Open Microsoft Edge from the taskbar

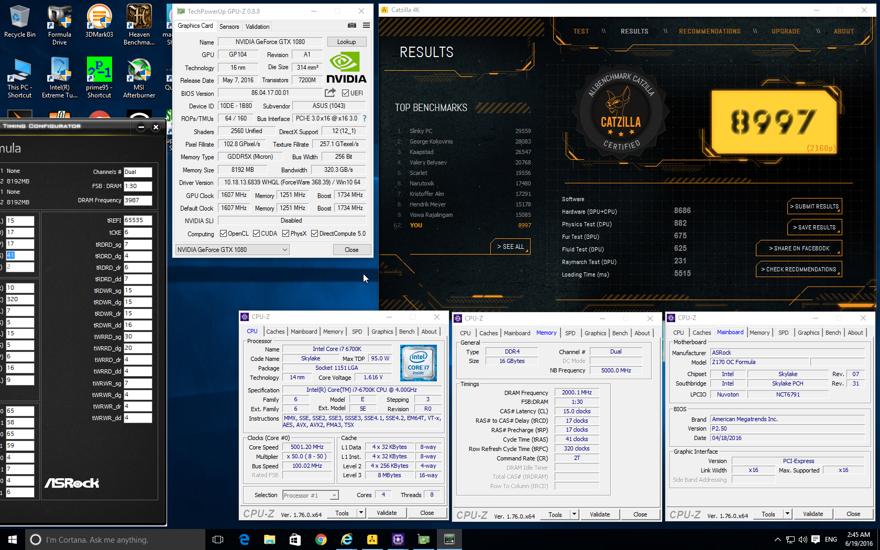pos(244,540)
